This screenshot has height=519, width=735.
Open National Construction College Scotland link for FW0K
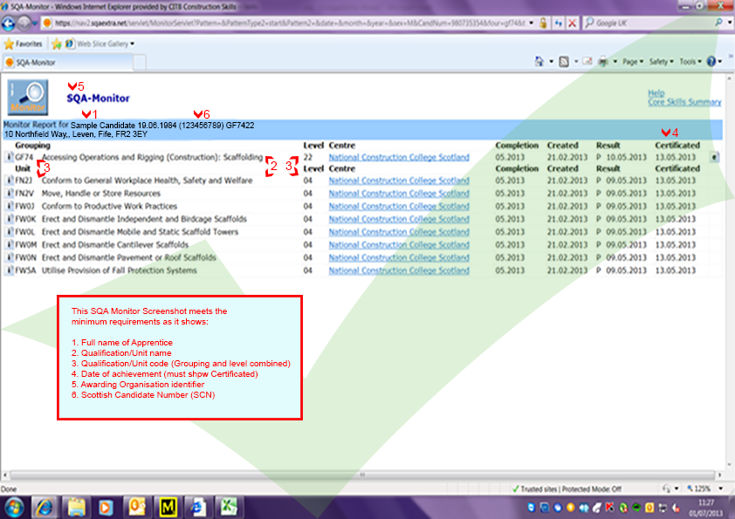tap(399, 219)
